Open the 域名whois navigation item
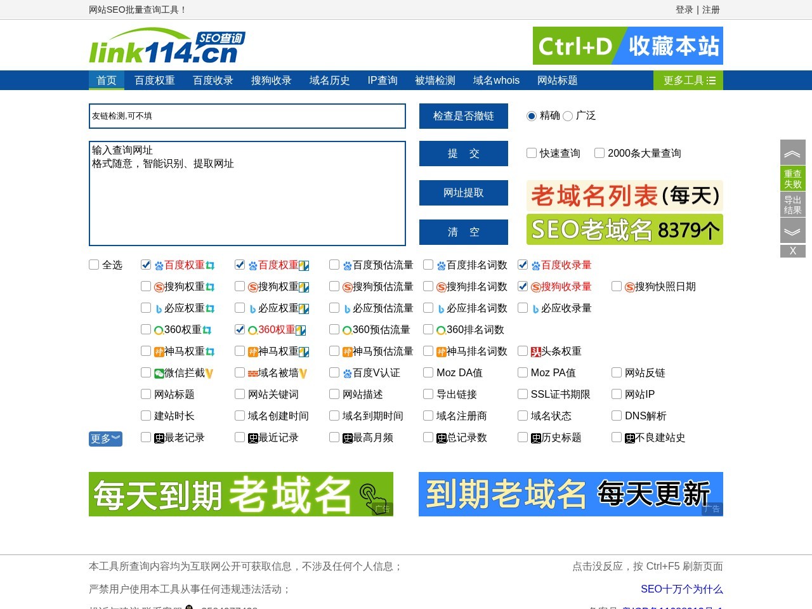 tap(496, 81)
